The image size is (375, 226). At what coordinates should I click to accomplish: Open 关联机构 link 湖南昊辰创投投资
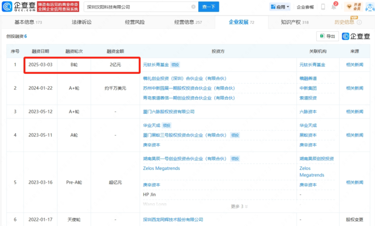(316, 159)
